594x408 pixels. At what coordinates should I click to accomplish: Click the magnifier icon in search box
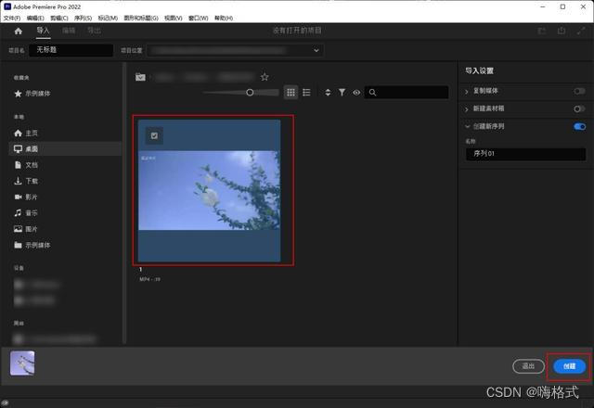[372, 93]
